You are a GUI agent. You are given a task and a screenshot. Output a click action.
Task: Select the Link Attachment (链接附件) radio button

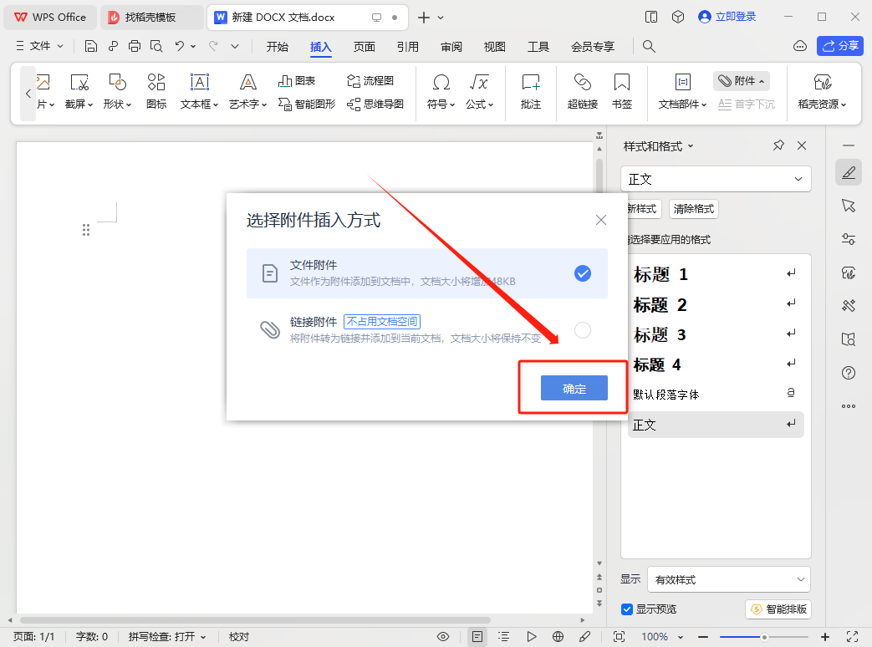point(582,330)
